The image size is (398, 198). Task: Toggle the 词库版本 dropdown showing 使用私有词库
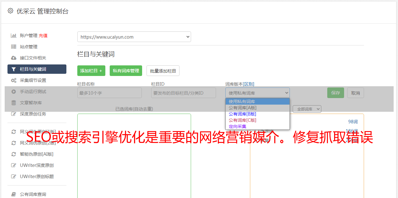coord(257,93)
